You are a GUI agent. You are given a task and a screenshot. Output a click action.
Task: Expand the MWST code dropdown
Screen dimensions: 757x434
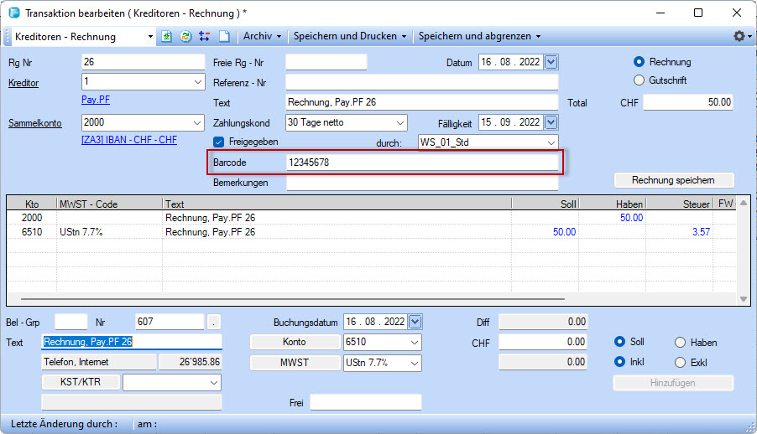pos(414,363)
